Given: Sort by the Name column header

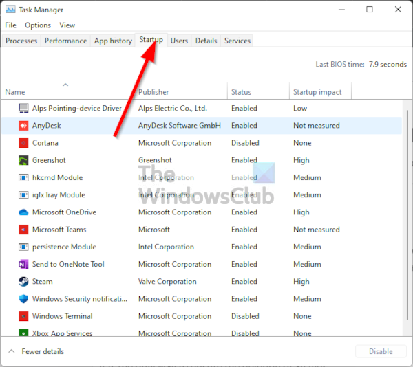Looking at the screenshot, I should pos(15,92).
